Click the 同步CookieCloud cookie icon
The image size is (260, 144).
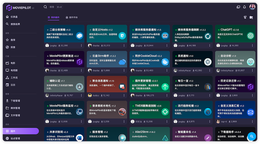[165, 61]
